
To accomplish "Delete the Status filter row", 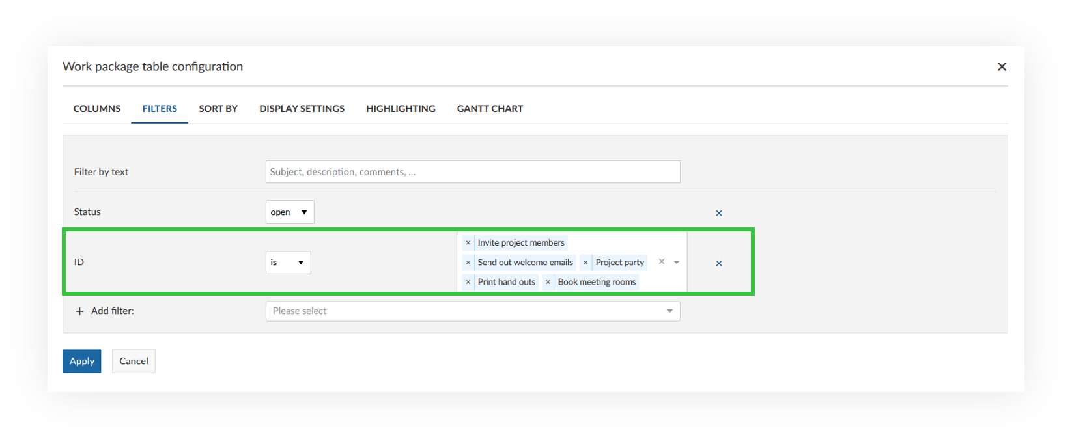I will coord(719,213).
